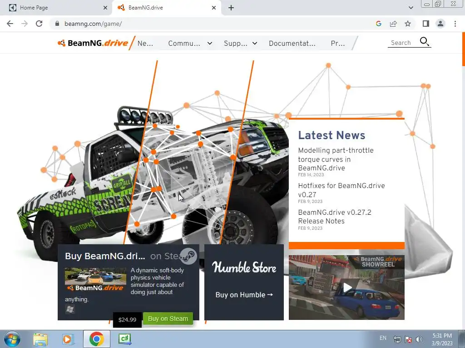This screenshot has width=465, height=348.
Task: Open the Windows Start menu
Action: coord(12,339)
